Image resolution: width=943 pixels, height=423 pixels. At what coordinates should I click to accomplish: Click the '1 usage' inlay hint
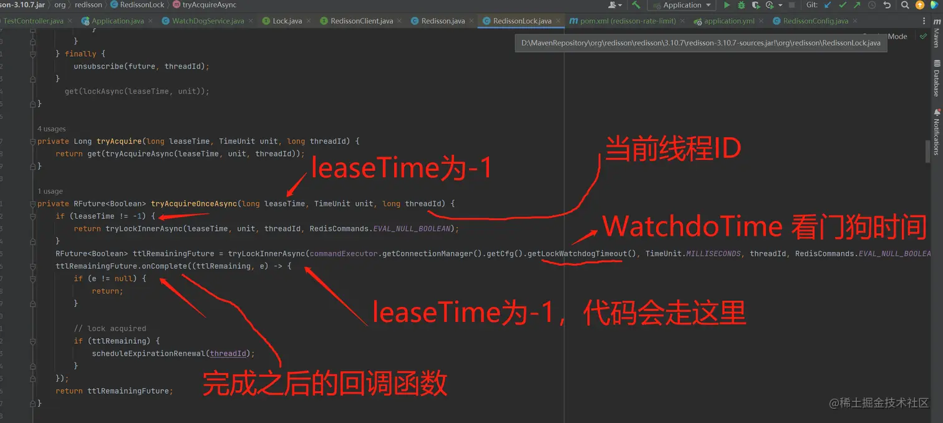(x=50, y=192)
